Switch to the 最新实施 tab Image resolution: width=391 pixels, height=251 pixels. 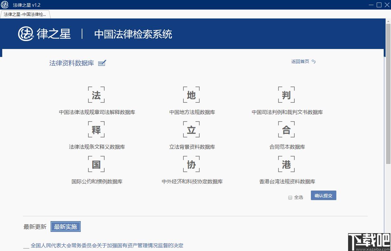tap(65, 227)
